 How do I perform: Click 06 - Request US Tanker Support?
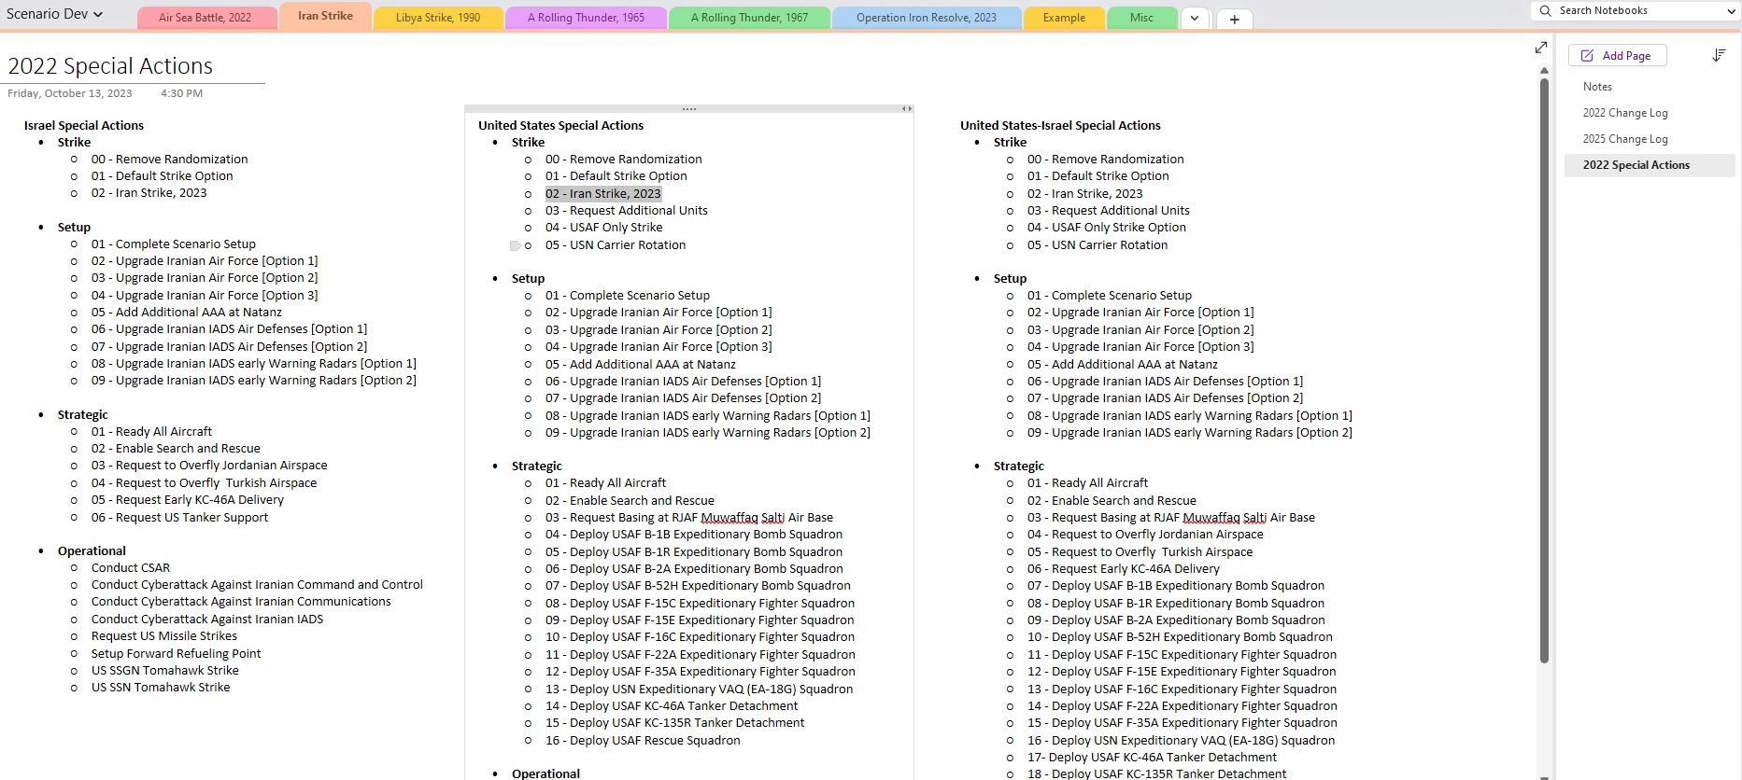[179, 517]
